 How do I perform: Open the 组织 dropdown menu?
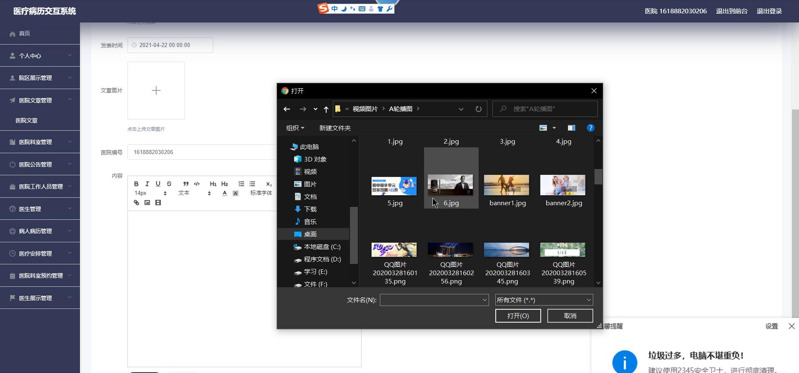pos(295,128)
